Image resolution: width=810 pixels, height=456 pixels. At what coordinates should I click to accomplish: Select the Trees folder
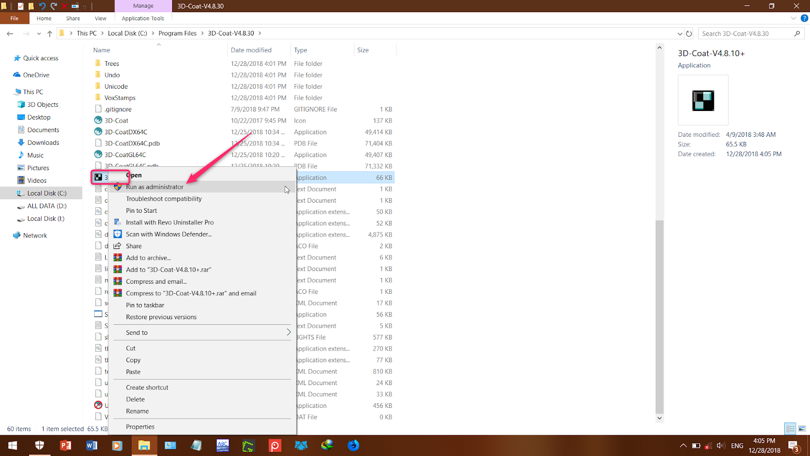pos(111,64)
